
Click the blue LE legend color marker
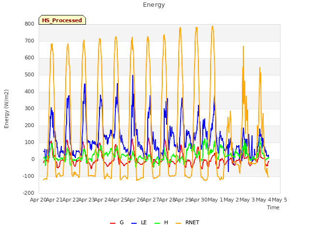134,223
